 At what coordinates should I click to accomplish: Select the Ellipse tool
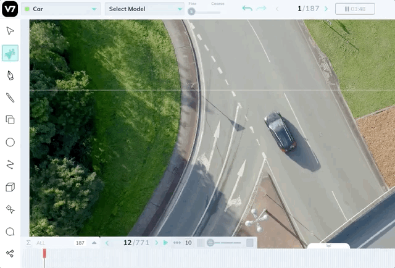tap(10, 142)
